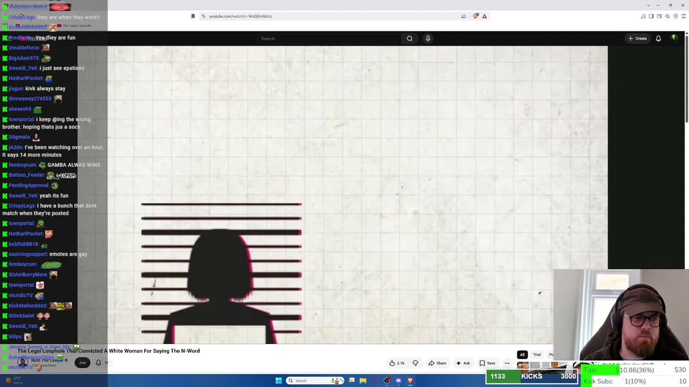689x387 pixels.
Task: Click the browser address bar URL
Action: [x=241, y=16]
